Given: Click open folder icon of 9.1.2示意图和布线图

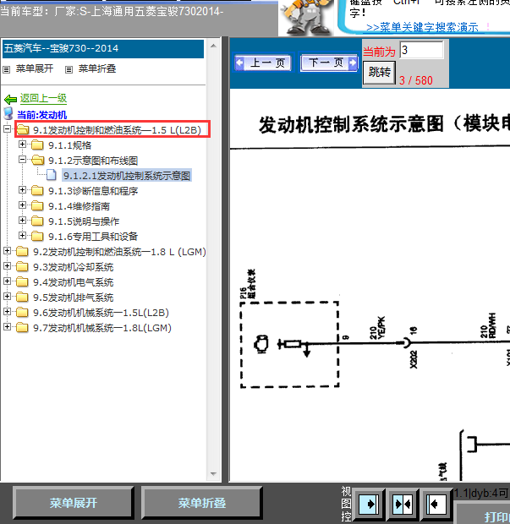Looking at the screenshot, I should [x=37, y=160].
